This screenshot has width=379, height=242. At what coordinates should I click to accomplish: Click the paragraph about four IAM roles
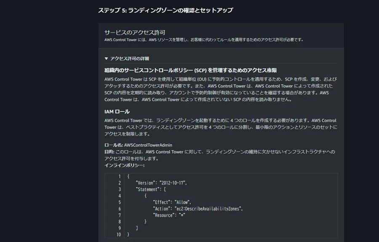tap(221, 127)
